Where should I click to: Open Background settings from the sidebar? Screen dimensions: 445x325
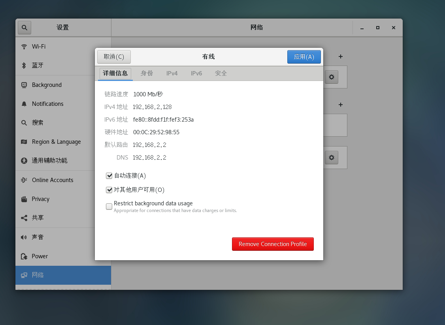pyautogui.click(x=47, y=85)
